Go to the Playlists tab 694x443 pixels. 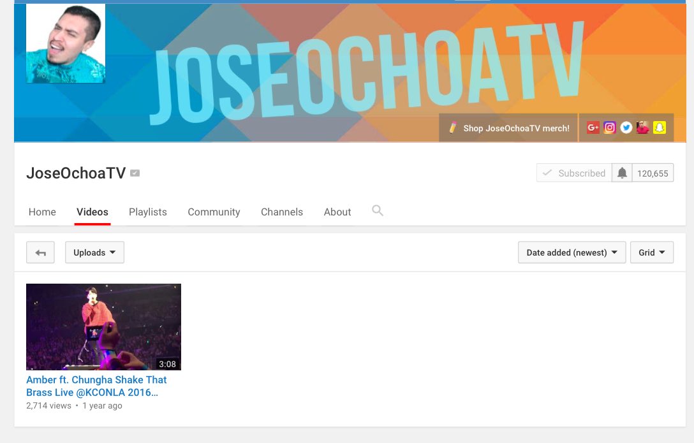148,212
